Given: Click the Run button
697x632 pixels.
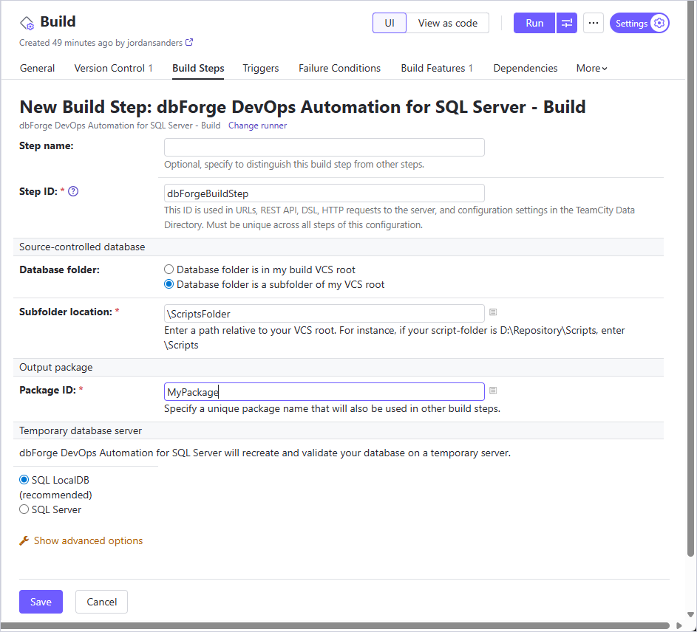Looking at the screenshot, I should pyautogui.click(x=534, y=23).
